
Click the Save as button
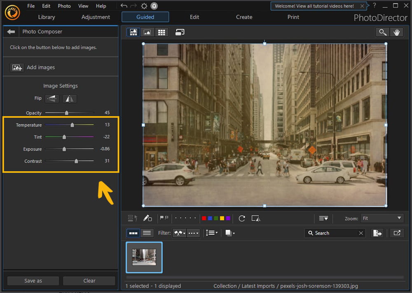(x=33, y=281)
